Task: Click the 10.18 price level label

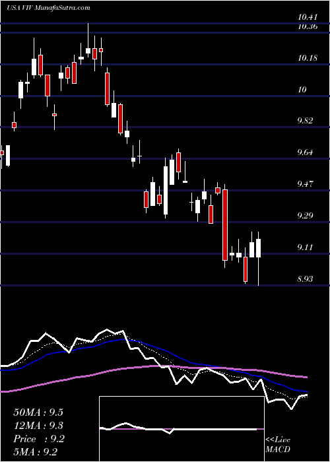Action: click(x=308, y=58)
